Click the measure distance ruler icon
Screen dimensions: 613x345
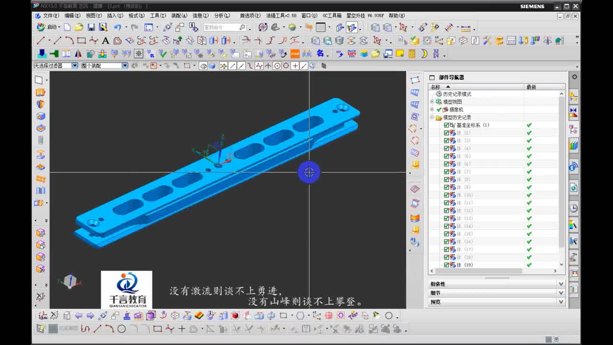point(465,27)
